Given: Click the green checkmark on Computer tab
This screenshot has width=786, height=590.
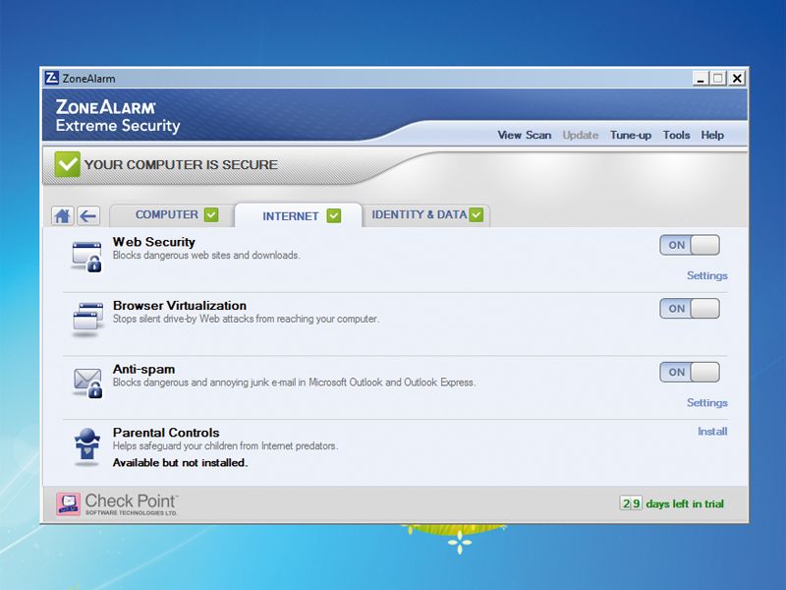Looking at the screenshot, I should click(211, 214).
